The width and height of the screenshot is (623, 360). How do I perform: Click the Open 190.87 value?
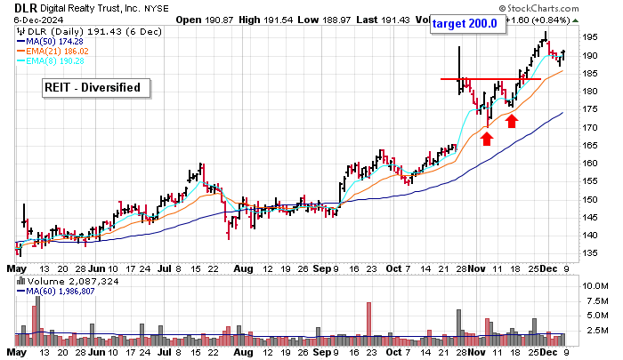tap(204, 20)
